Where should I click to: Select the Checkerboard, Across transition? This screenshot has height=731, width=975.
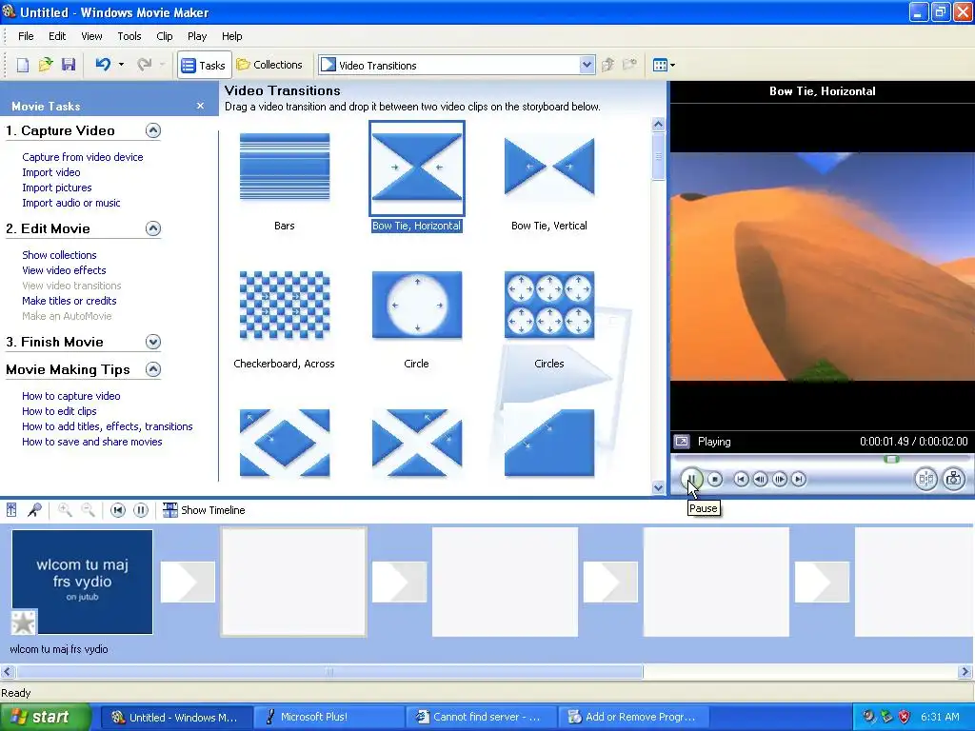pyautogui.click(x=285, y=306)
